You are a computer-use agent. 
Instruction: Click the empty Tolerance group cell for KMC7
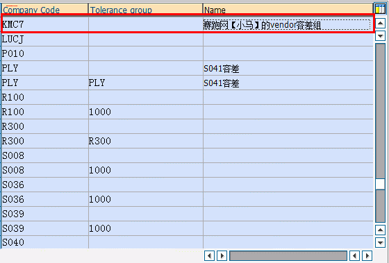point(146,24)
